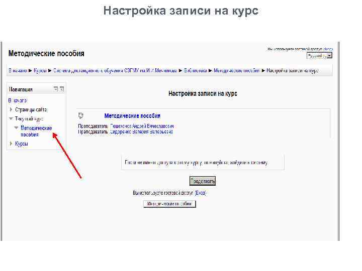Open the Русский language dropdown
Image resolution: width=362 pixels, height=271 pixels.
(x=319, y=56)
